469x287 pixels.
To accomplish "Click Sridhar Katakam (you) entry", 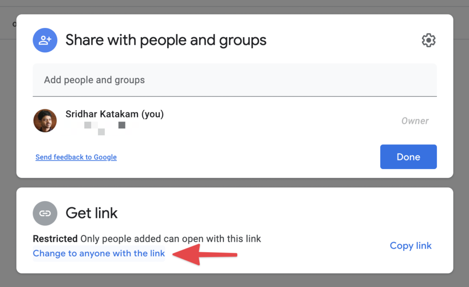I will (x=115, y=114).
